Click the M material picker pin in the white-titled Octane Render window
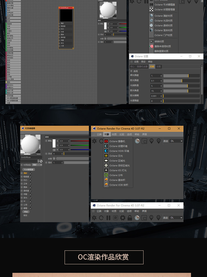The image size is (207, 277). point(158,218)
